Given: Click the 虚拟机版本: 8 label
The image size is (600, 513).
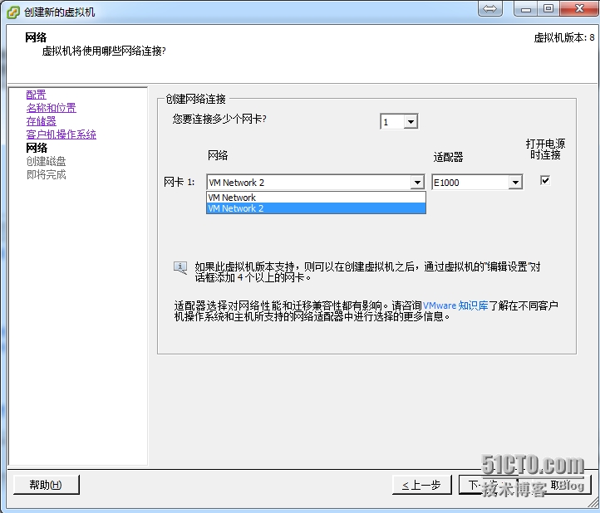Looking at the screenshot, I should point(564,37).
